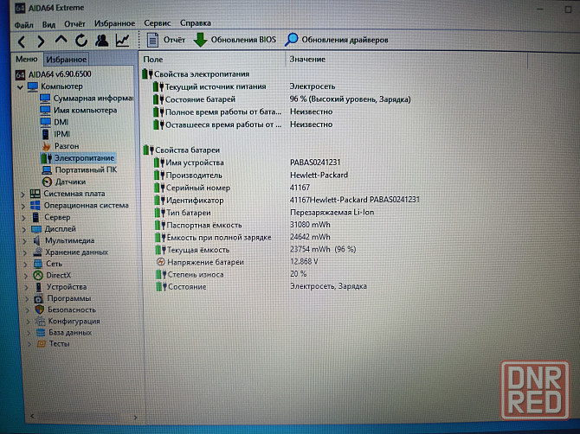Open the Отчёт report button
The height and width of the screenshot is (434, 580).
[x=165, y=40]
